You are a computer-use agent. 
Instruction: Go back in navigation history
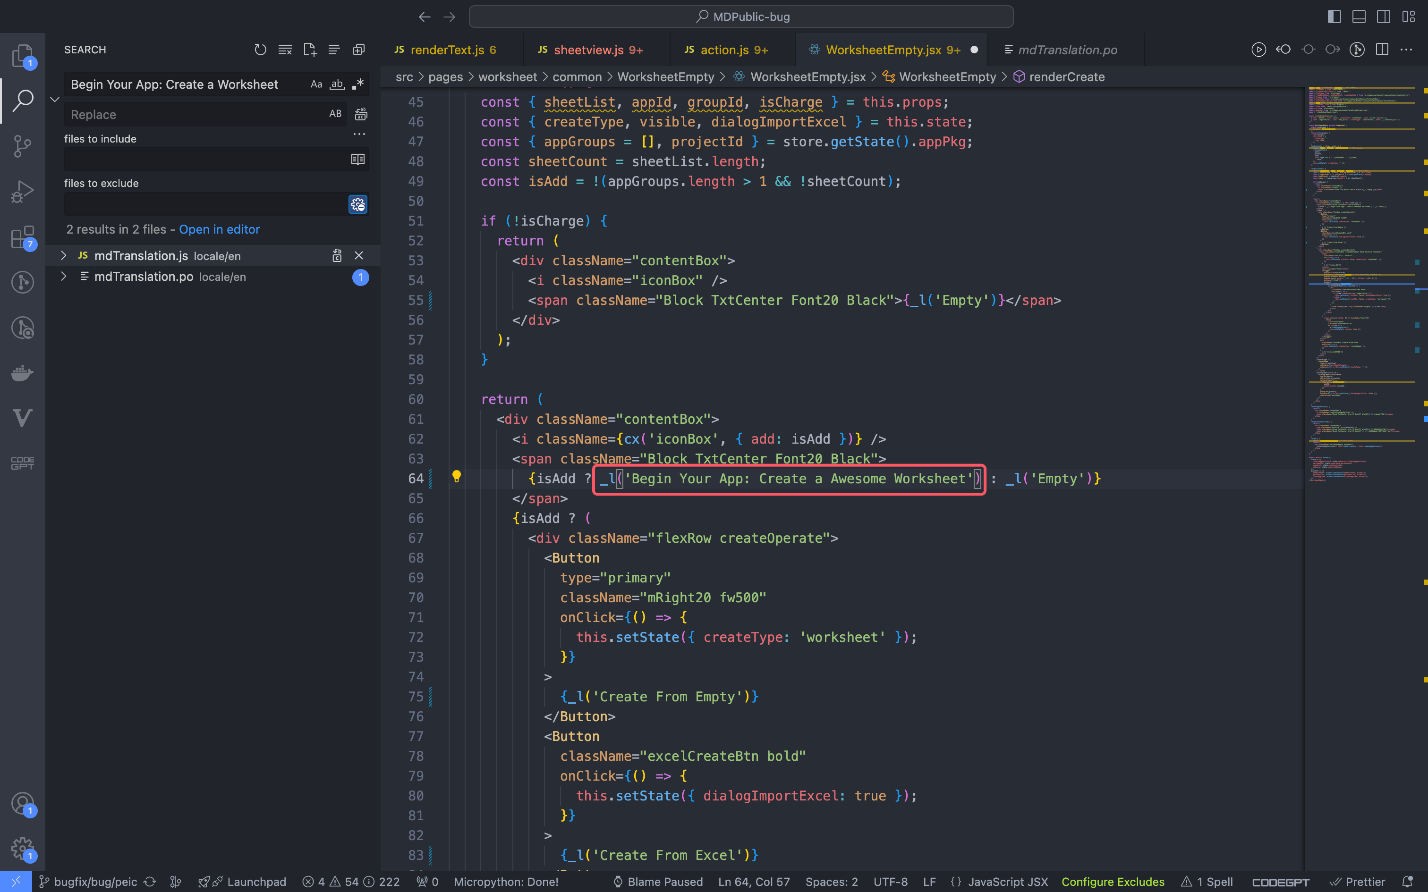tap(425, 17)
